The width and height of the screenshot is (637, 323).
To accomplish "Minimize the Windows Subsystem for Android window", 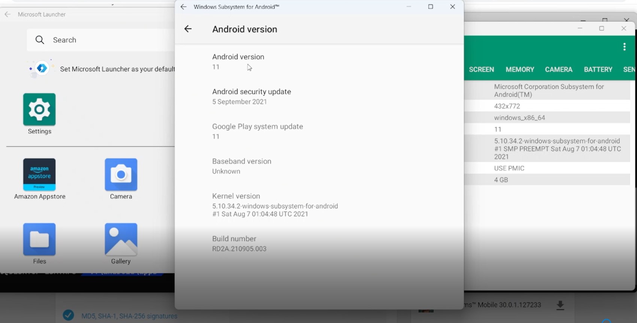I will (x=409, y=7).
